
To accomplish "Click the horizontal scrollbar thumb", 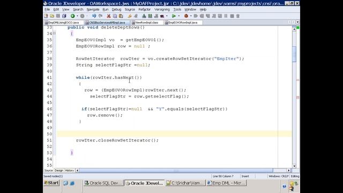I will coord(176,170).
